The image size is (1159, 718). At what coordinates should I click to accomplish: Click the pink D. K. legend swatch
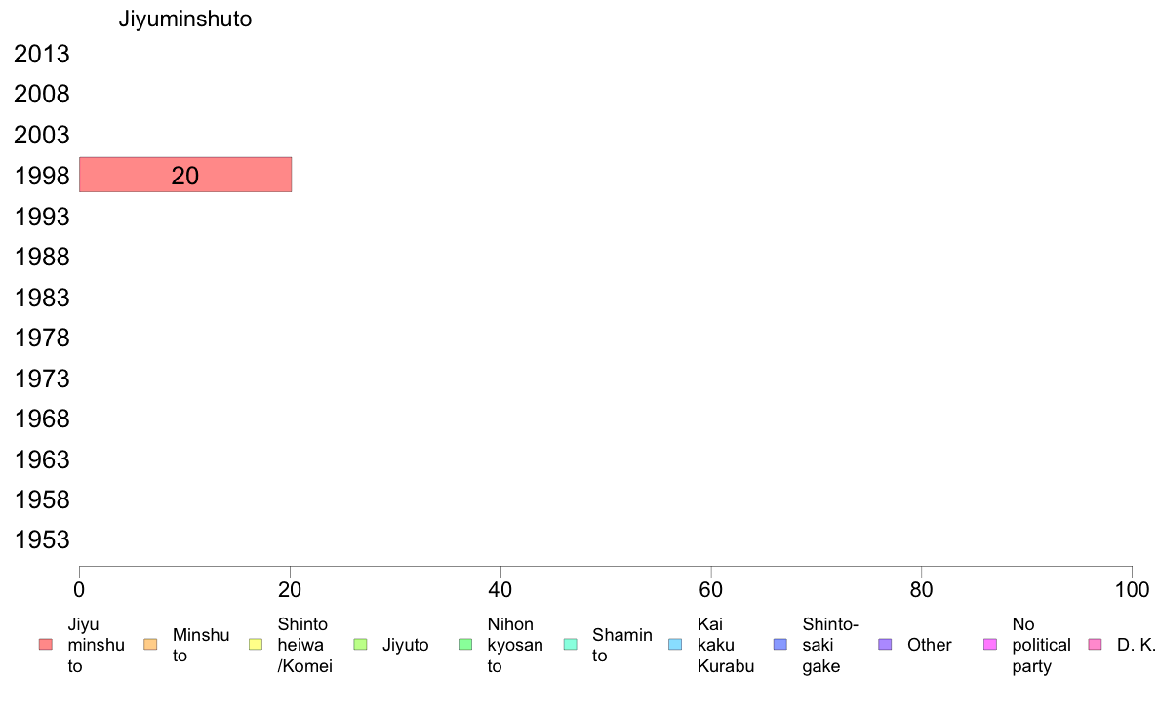click(x=1096, y=645)
